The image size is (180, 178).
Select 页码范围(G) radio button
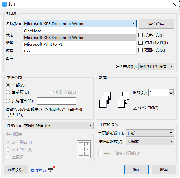(8, 101)
